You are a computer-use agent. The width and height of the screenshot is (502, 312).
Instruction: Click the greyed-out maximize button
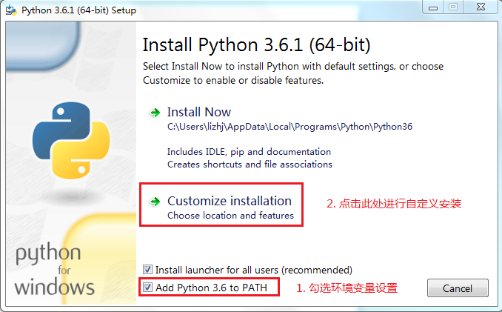point(453,8)
